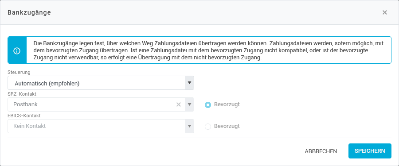399x166 pixels.
Task: Click the blue info icon in the banner
Action: pos(17,50)
